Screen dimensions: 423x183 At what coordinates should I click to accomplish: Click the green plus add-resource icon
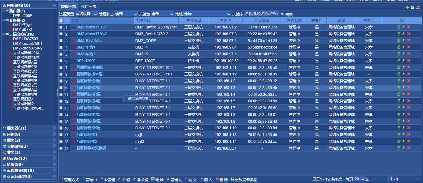407,7
